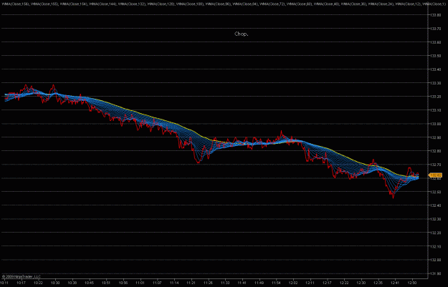The height and width of the screenshot is (287, 448).
Task: Click the 133.50 price axis label
Action: (x=436, y=56)
